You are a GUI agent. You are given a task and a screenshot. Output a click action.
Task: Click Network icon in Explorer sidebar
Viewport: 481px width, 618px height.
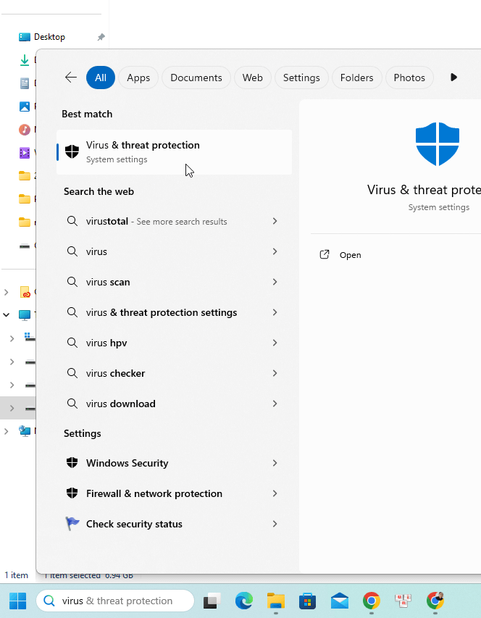(x=25, y=431)
